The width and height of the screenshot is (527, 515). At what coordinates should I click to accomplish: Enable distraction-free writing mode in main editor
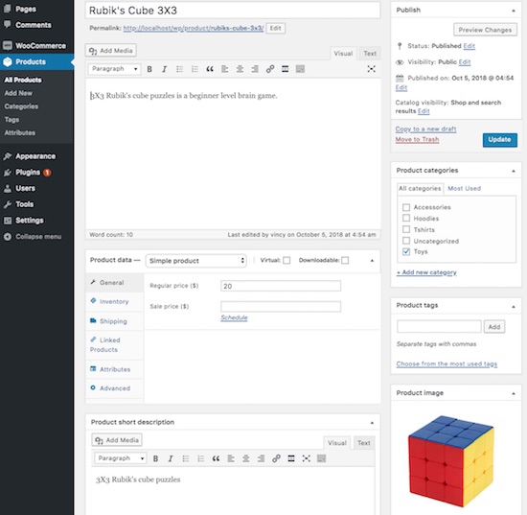click(371, 69)
